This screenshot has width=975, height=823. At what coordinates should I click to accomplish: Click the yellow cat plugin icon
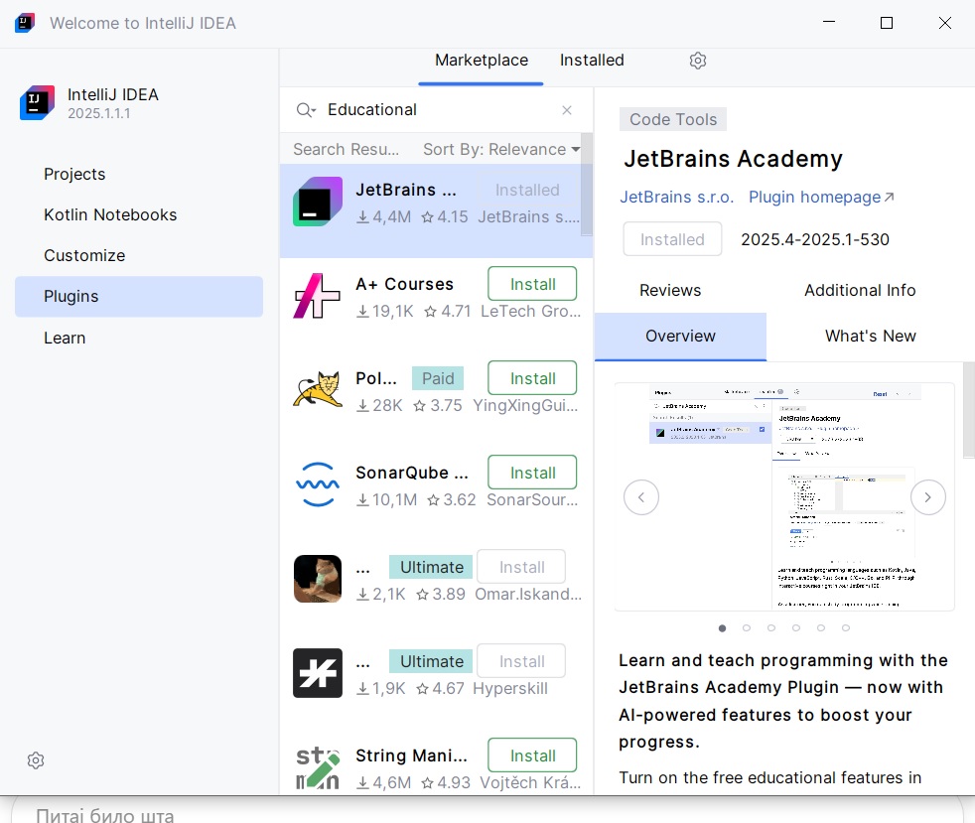[318, 390]
